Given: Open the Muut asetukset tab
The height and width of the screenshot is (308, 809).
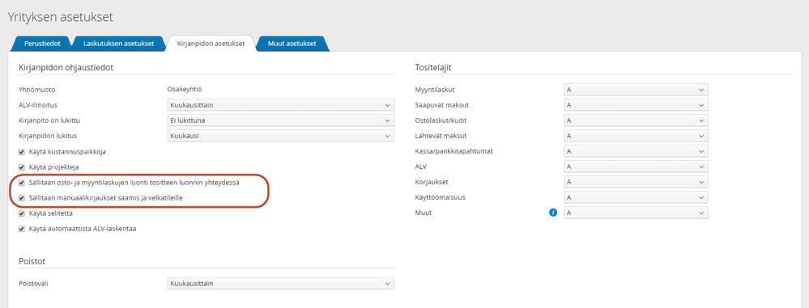Looking at the screenshot, I should [x=292, y=44].
